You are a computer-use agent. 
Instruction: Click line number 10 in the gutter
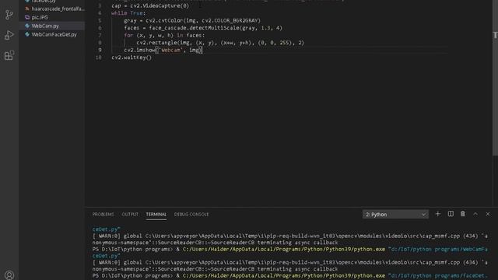pos(99,58)
